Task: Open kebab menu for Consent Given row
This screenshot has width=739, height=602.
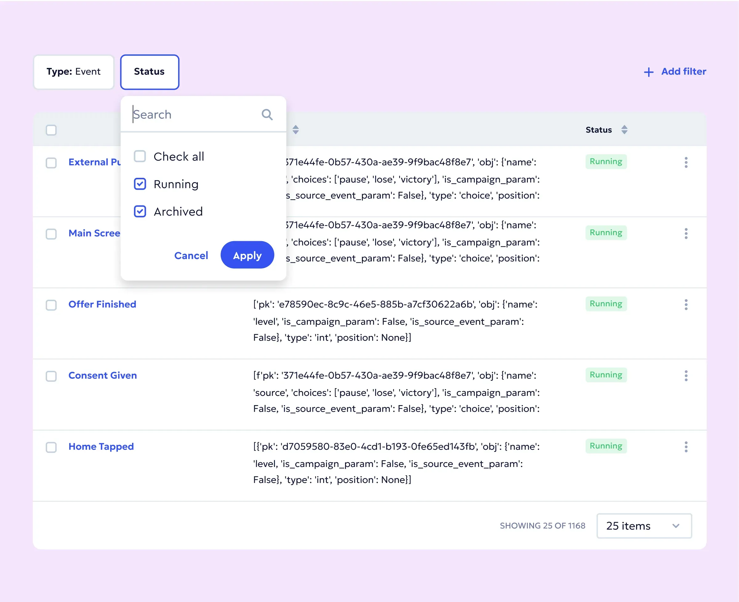Action: tap(685, 376)
